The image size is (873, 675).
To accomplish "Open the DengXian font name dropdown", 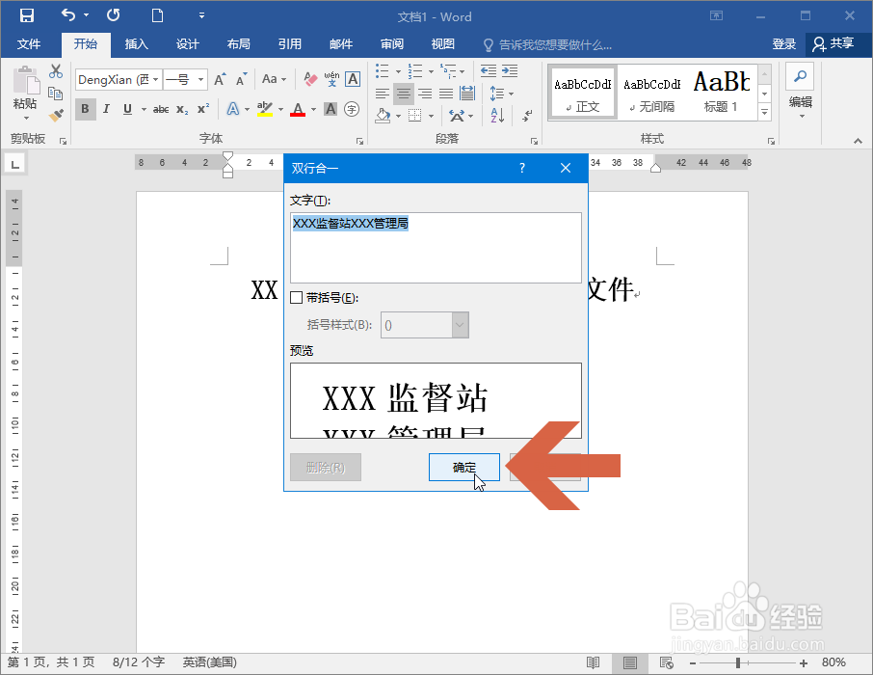I will tap(155, 80).
